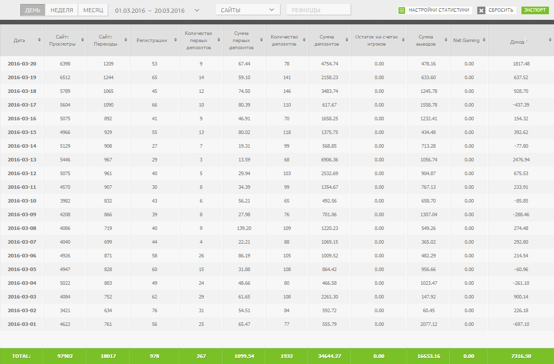Click clicks value 1244
This screenshot has width=554, height=364.
pyautogui.click(x=108, y=77)
